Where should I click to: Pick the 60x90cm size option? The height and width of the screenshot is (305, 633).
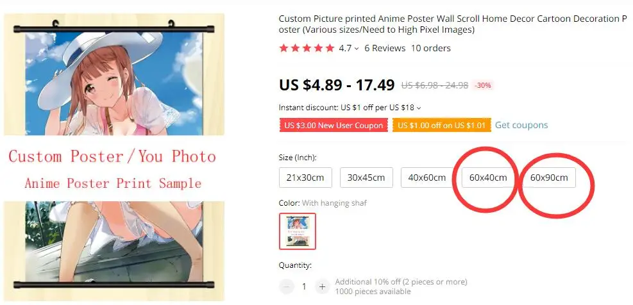[x=549, y=177]
